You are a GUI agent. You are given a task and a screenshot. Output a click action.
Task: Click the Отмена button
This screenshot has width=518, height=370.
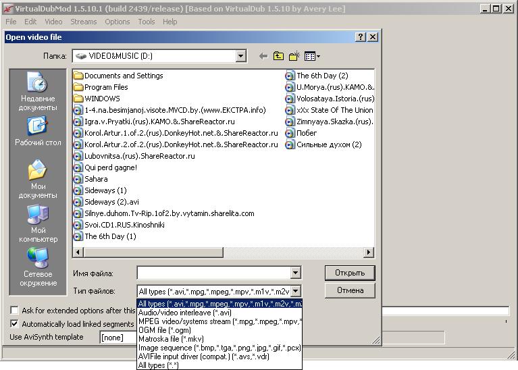(x=350, y=290)
